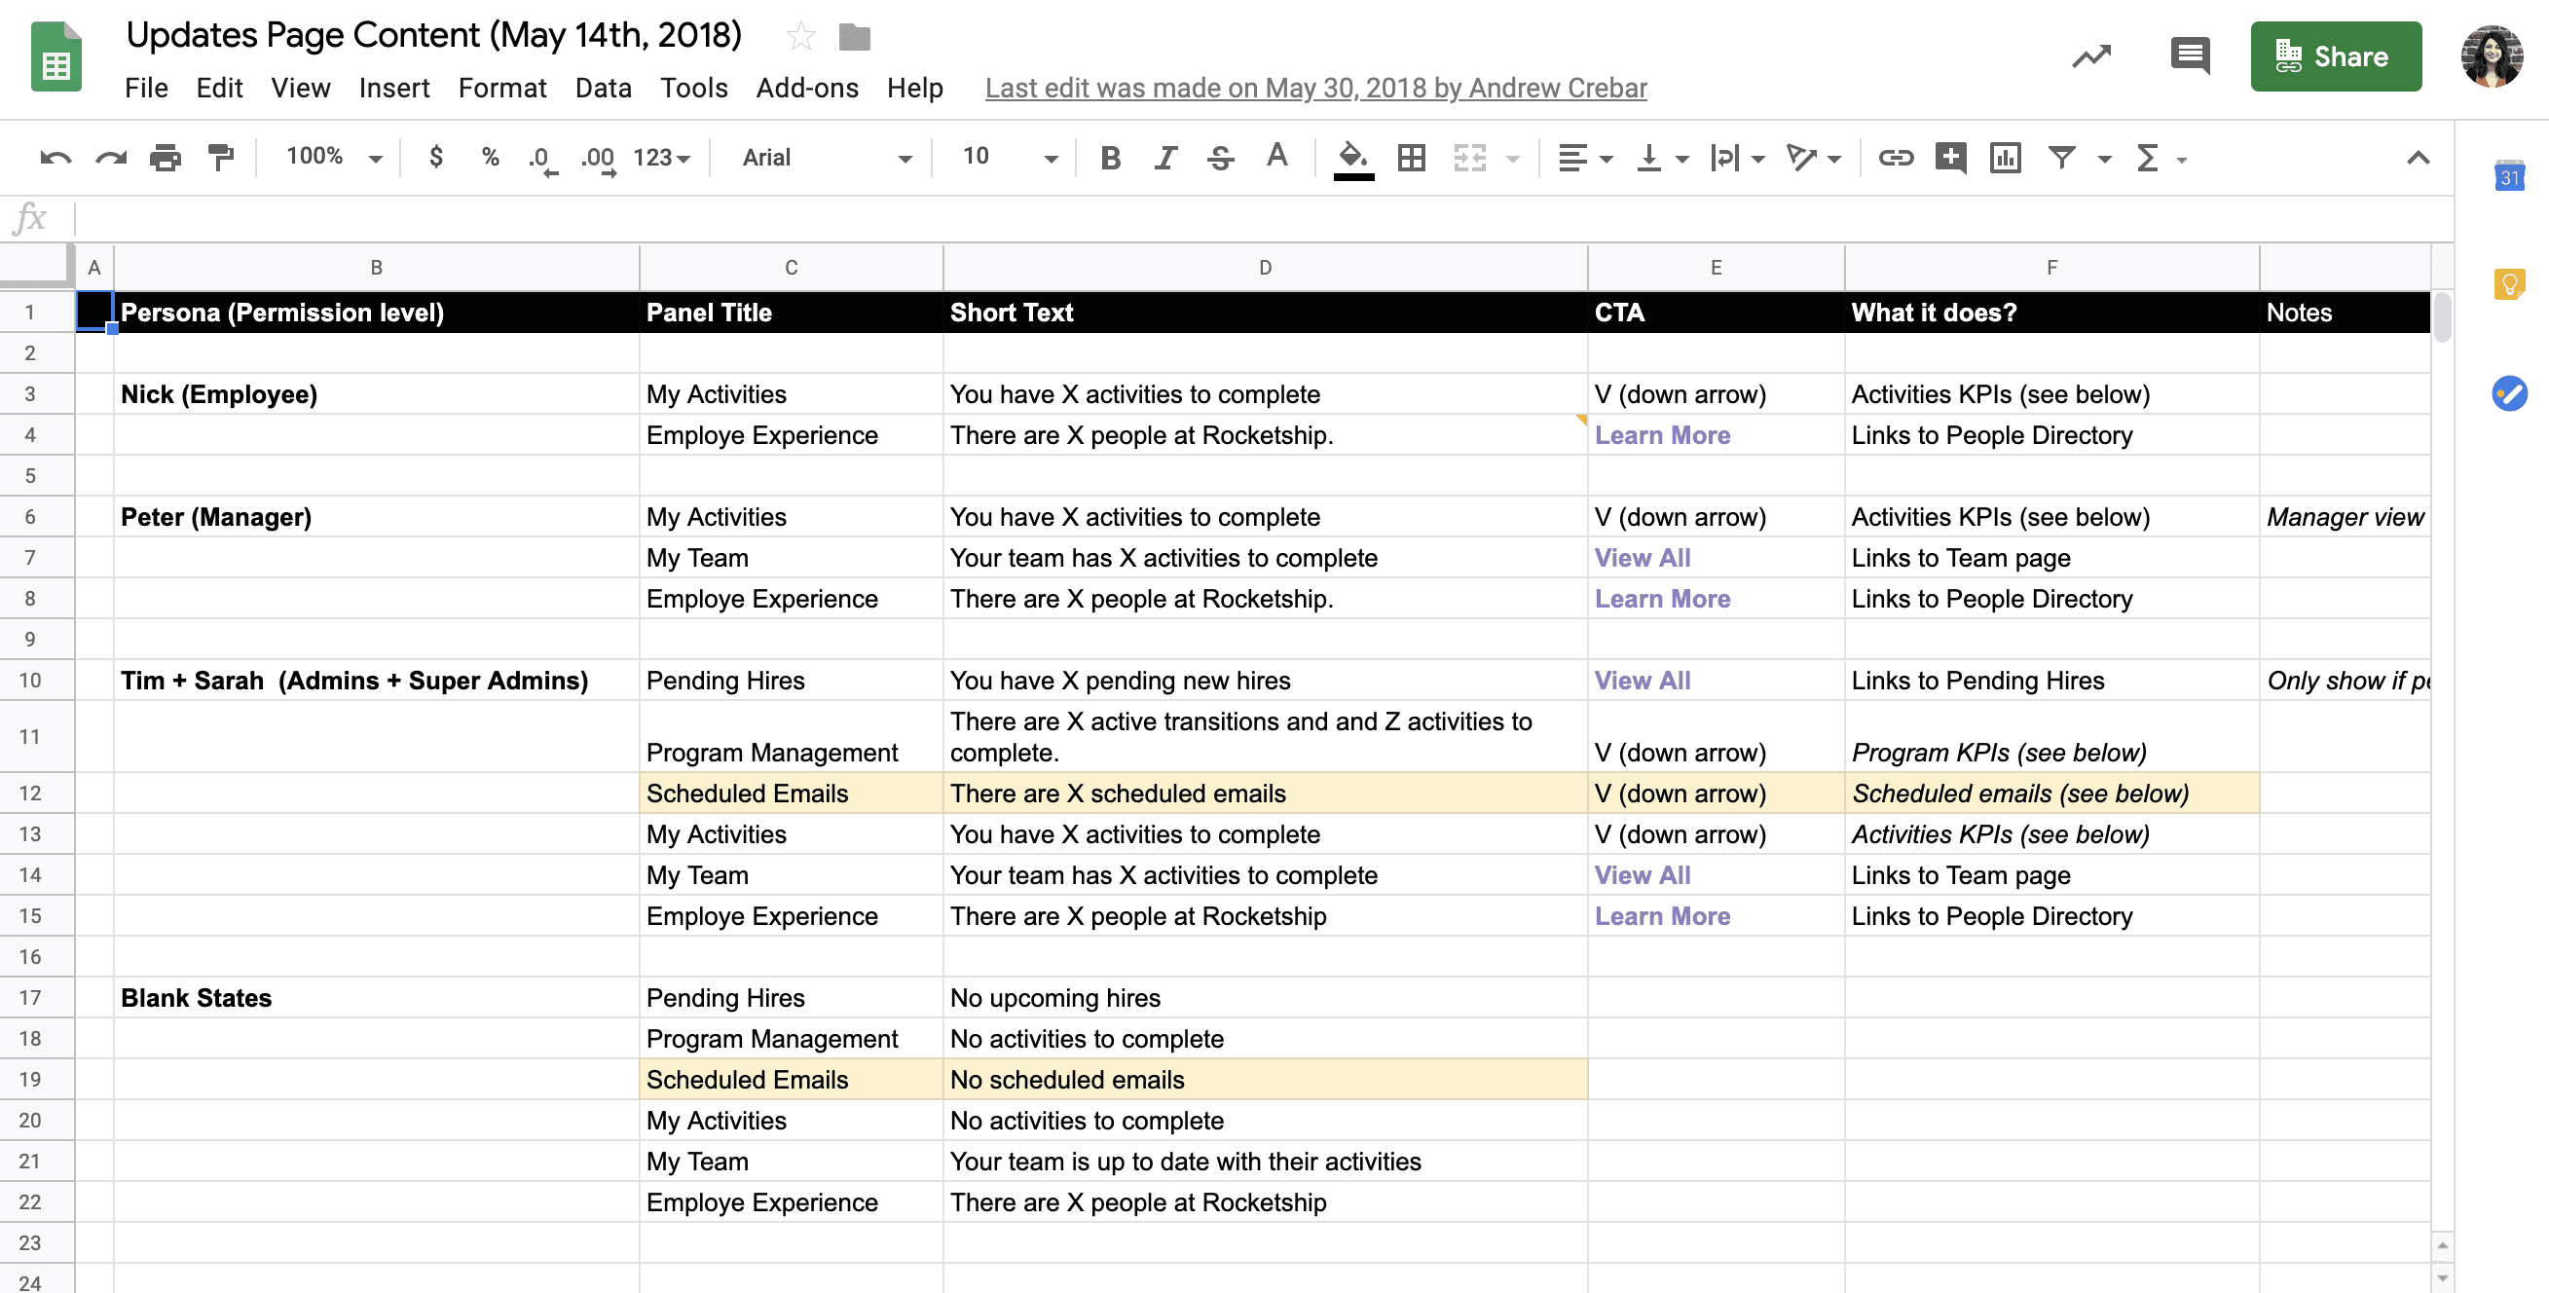Decrease decimal places
Viewport: 2549px width, 1293px height.
tap(542, 159)
